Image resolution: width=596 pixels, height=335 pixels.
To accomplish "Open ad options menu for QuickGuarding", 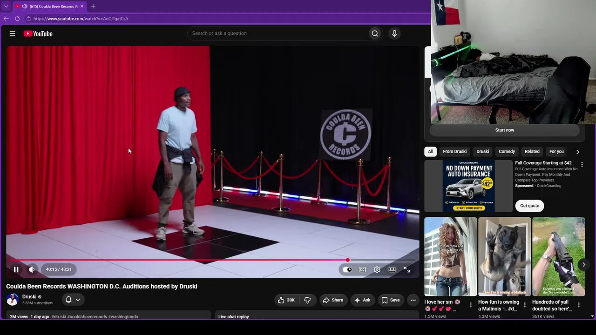I will 582,164.
